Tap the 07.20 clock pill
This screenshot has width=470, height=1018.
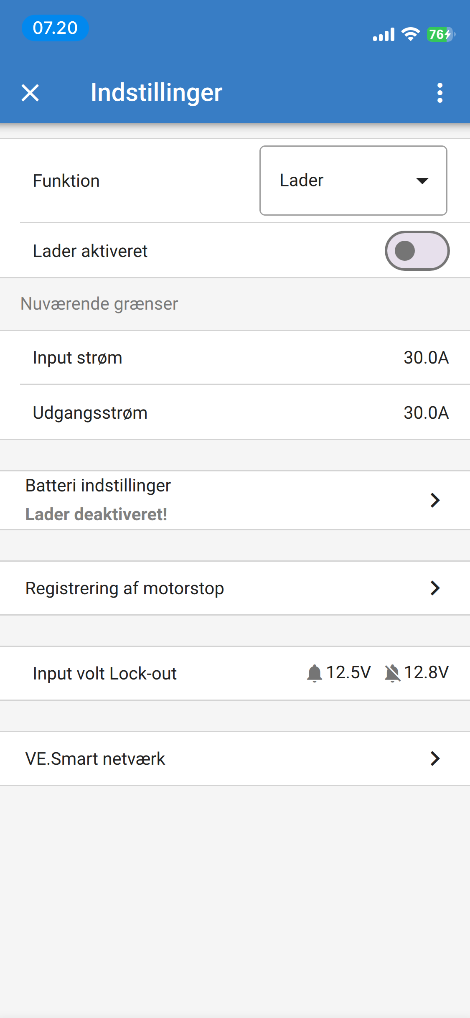click(x=55, y=28)
